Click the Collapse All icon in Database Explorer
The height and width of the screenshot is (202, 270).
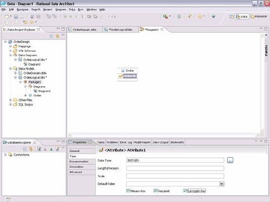[25, 149]
